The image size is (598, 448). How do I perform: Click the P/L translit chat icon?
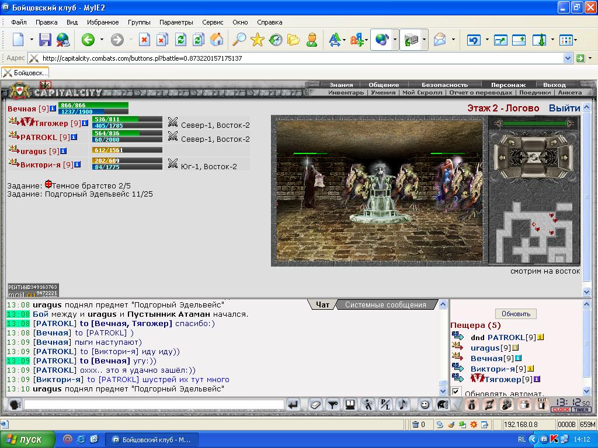point(385,405)
